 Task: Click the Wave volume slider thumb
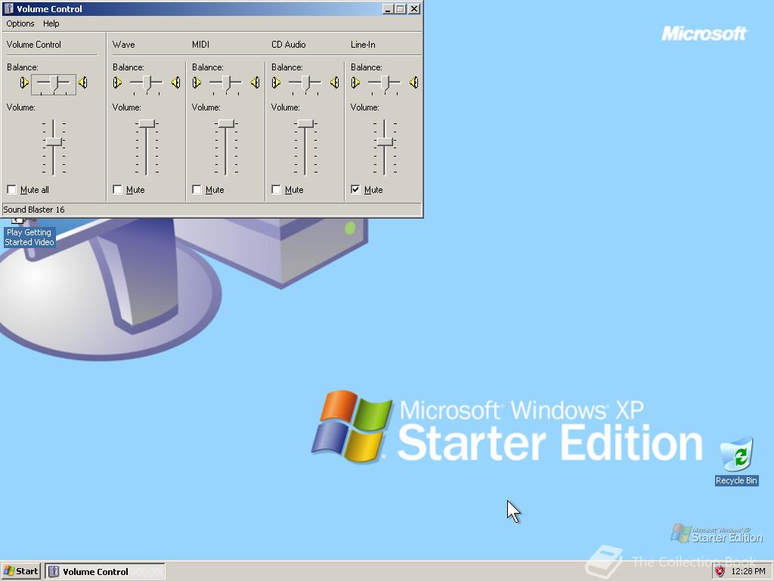(x=147, y=124)
